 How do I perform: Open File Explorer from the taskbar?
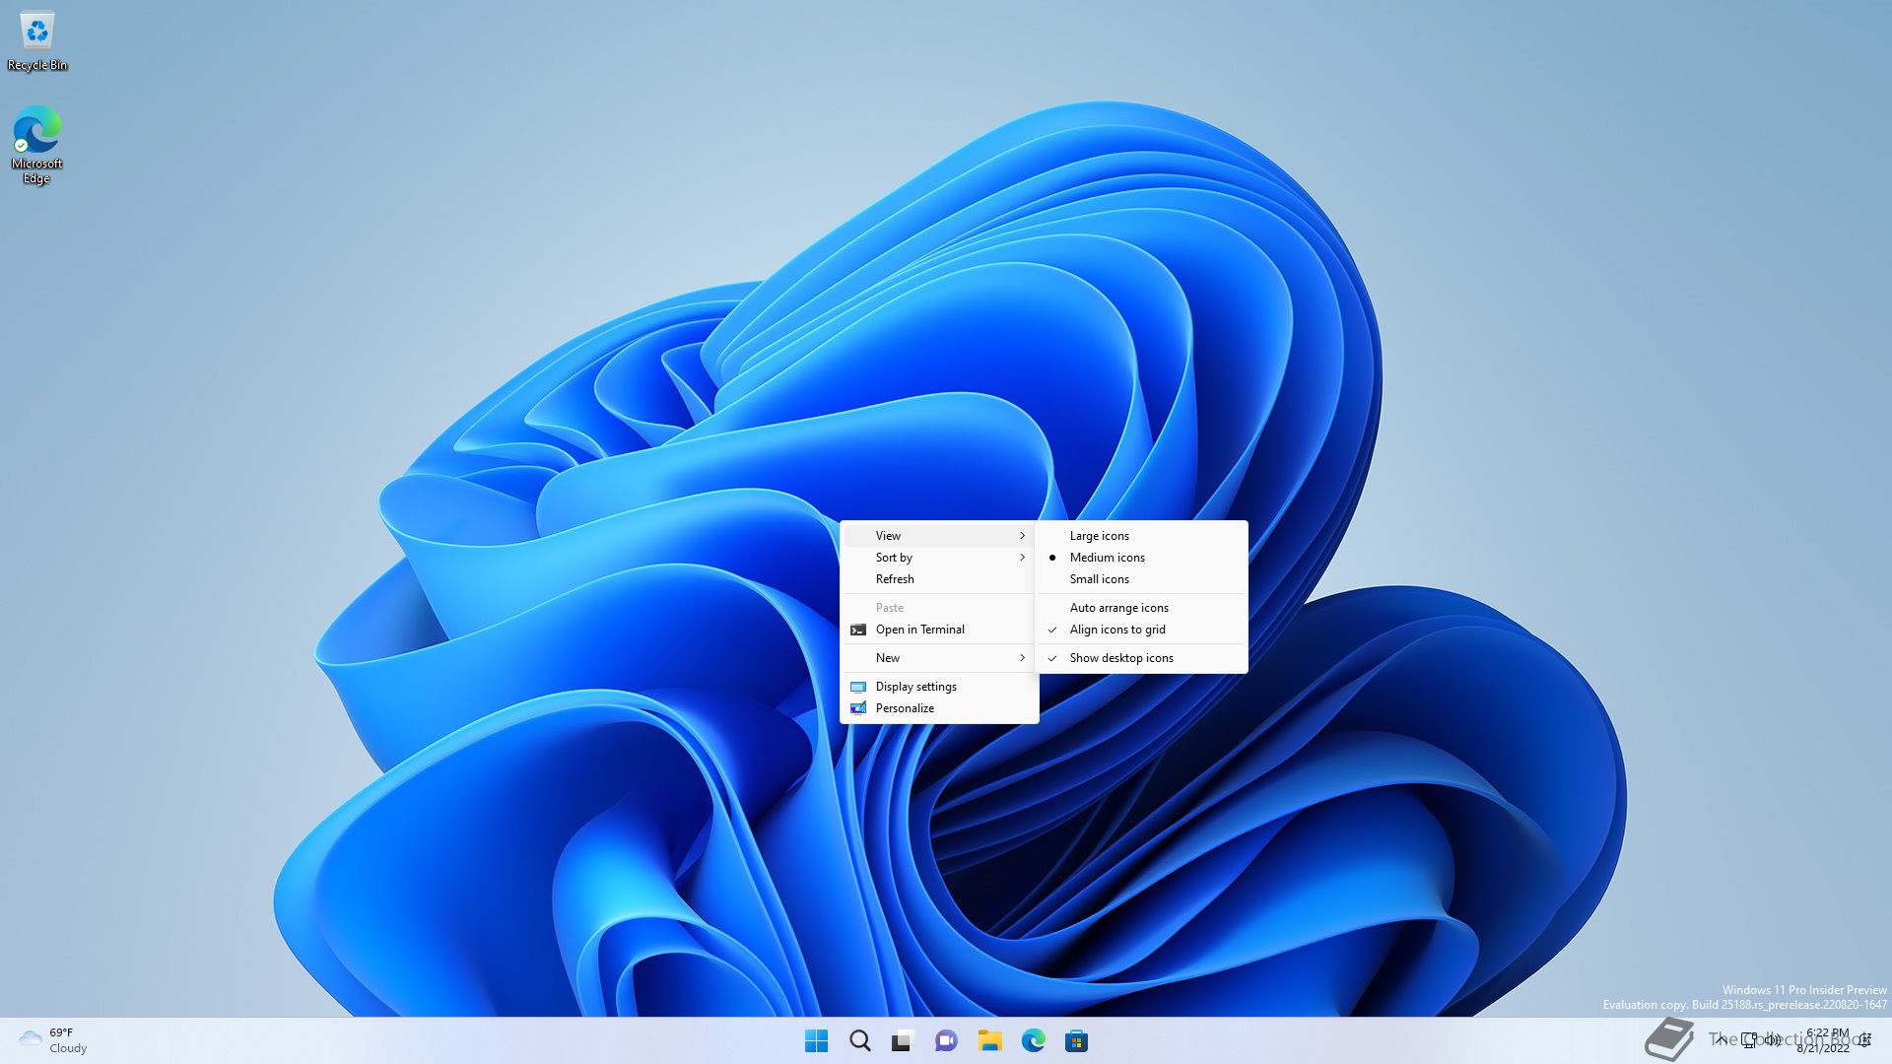tap(989, 1040)
